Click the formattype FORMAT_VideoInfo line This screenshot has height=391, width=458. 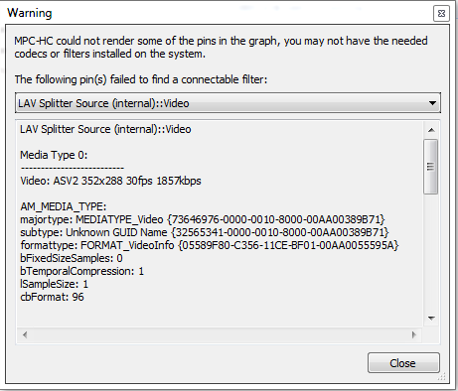[210, 245]
